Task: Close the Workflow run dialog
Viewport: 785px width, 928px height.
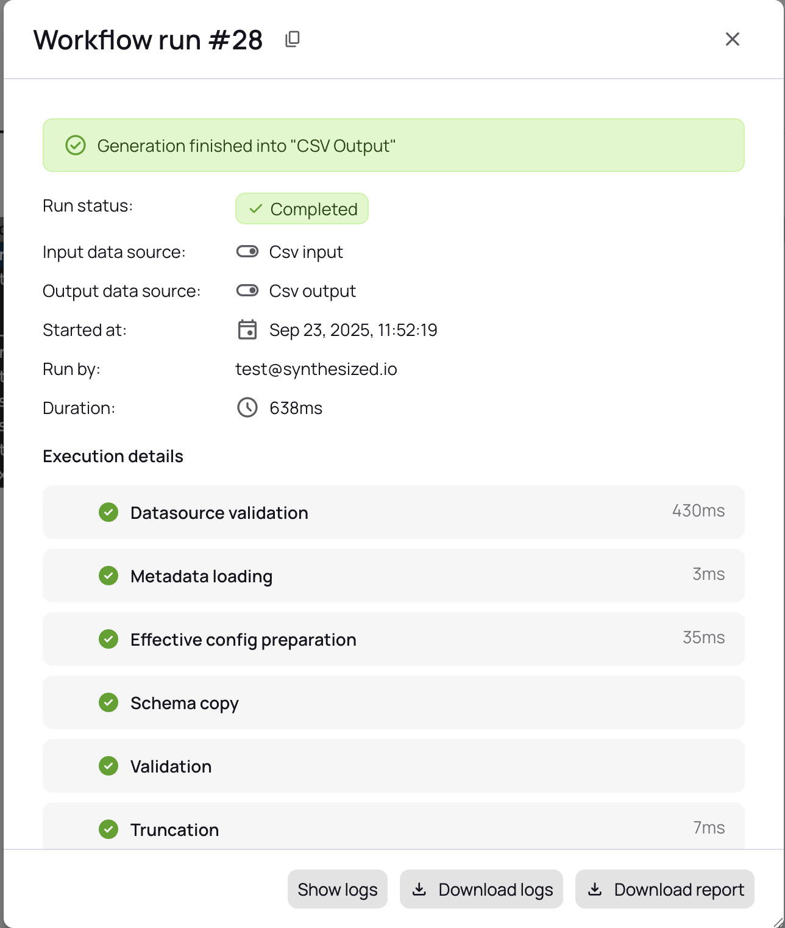Action: pos(732,40)
